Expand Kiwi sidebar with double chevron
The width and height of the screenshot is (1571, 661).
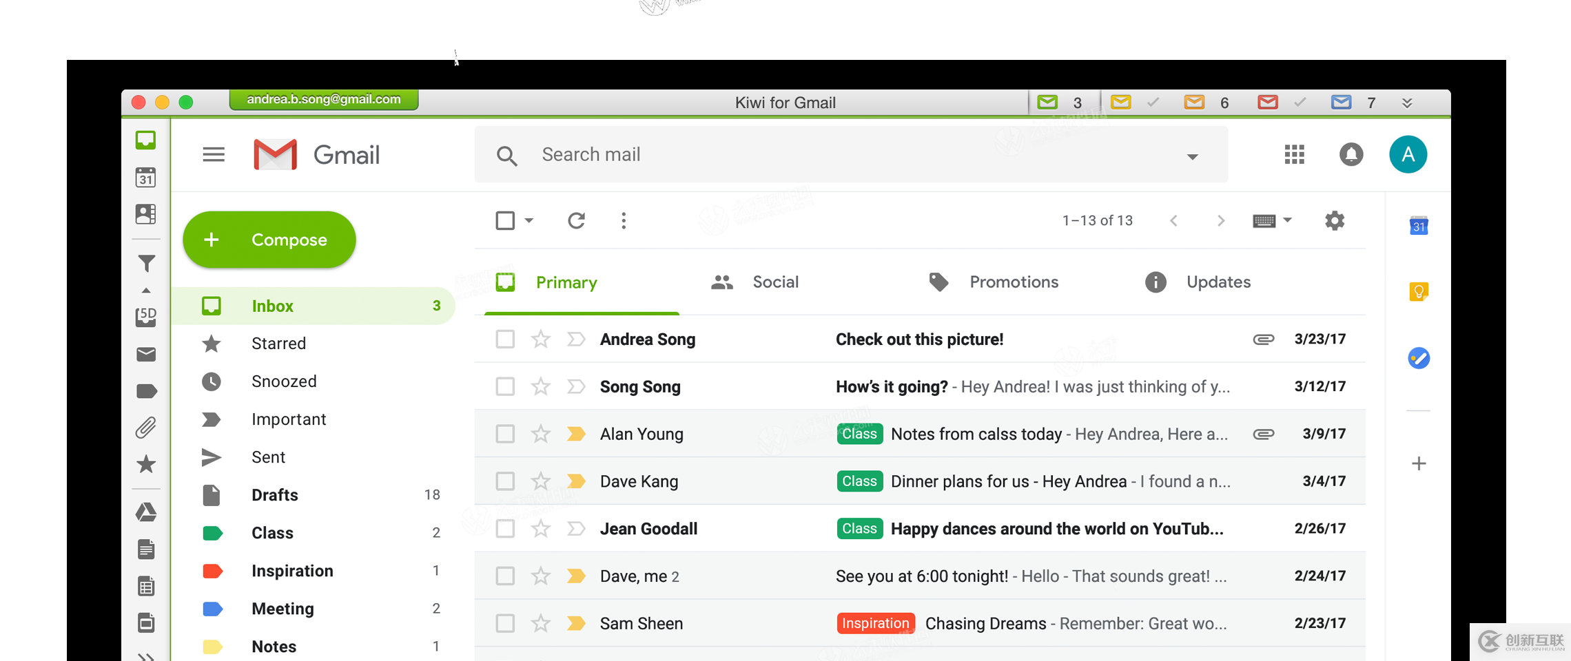point(146,656)
